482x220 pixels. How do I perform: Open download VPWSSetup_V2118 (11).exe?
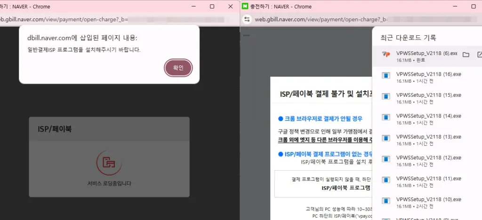[x=428, y=178]
